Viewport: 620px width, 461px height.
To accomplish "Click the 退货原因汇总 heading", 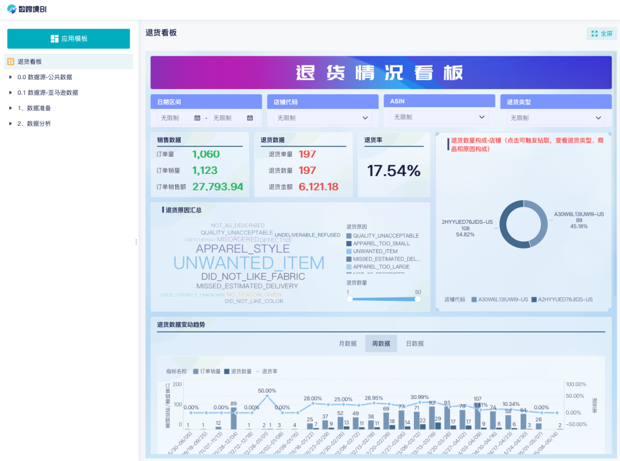I will point(184,210).
